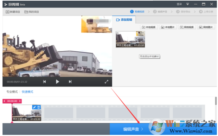Go to step 4 上传分享
The image size is (218, 136).
pos(206,12)
